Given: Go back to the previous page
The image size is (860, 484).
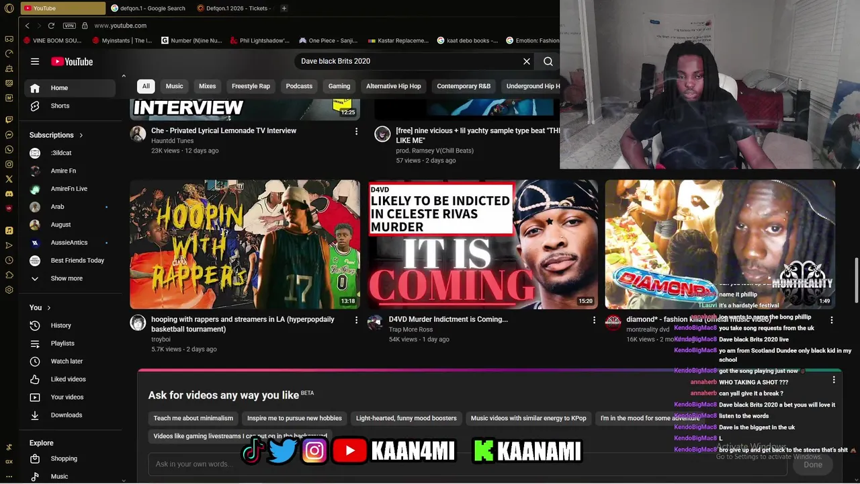Looking at the screenshot, I should pos(27,26).
